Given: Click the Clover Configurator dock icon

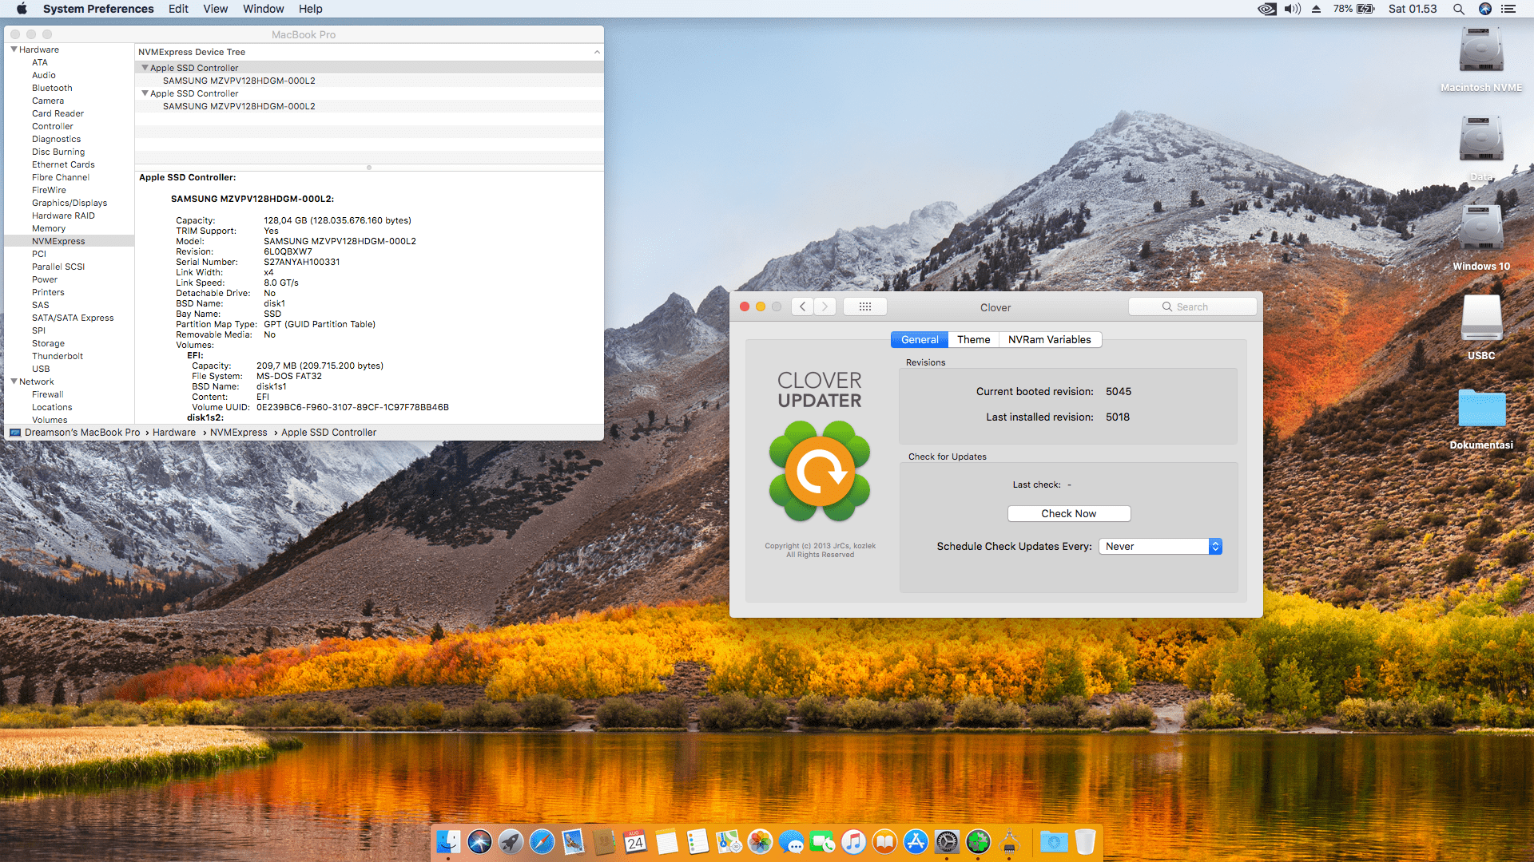Looking at the screenshot, I should [978, 841].
